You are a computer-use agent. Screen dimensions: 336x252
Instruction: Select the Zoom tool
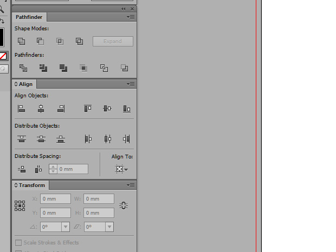click(x=2, y=10)
